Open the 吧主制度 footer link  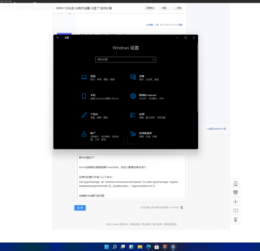point(146,224)
